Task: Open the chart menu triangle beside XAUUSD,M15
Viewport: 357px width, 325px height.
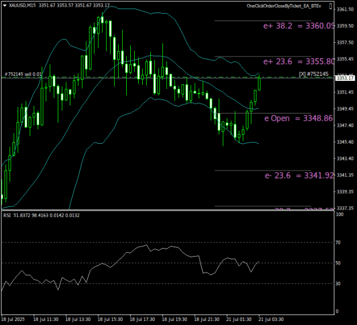Action: click(x=5, y=6)
